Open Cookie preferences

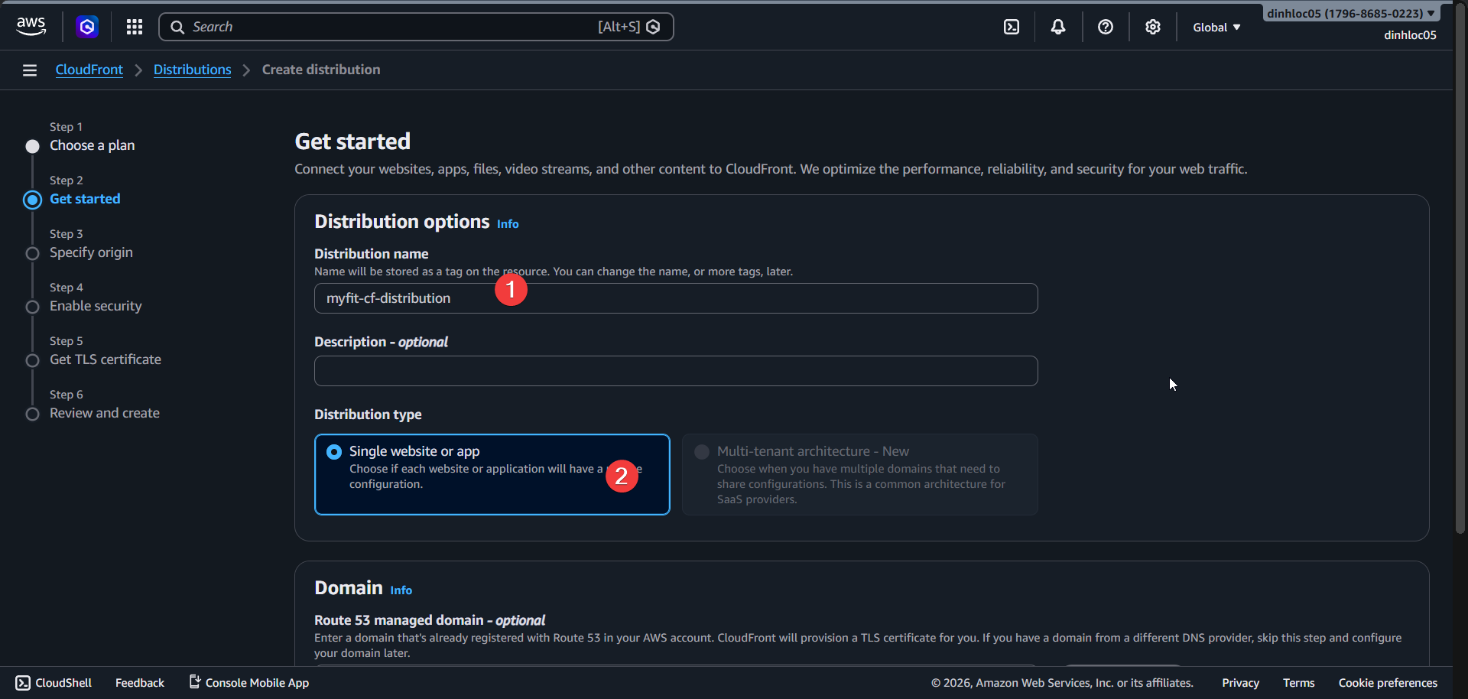(x=1388, y=682)
